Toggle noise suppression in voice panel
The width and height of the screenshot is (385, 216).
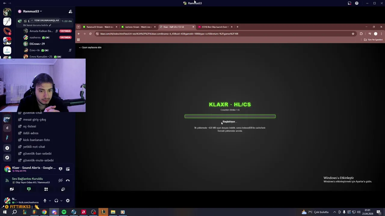60,180
